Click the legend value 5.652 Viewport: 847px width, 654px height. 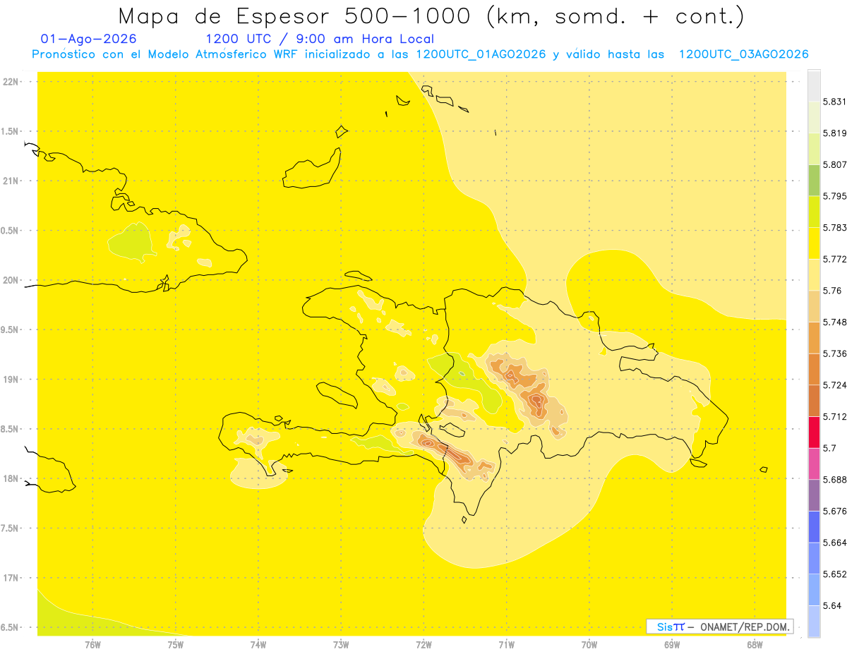click(x=835, y=574)
